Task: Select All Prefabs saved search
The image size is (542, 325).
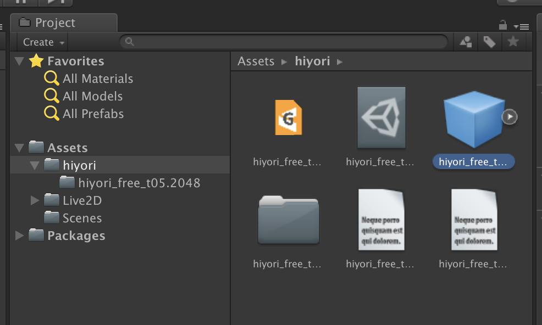Action: [93, 114]
